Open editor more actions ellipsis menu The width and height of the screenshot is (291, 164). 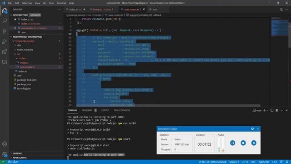coord(287,9)
